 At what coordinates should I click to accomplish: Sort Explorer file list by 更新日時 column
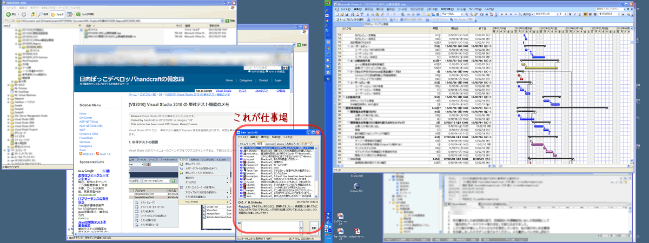(214, 25)
